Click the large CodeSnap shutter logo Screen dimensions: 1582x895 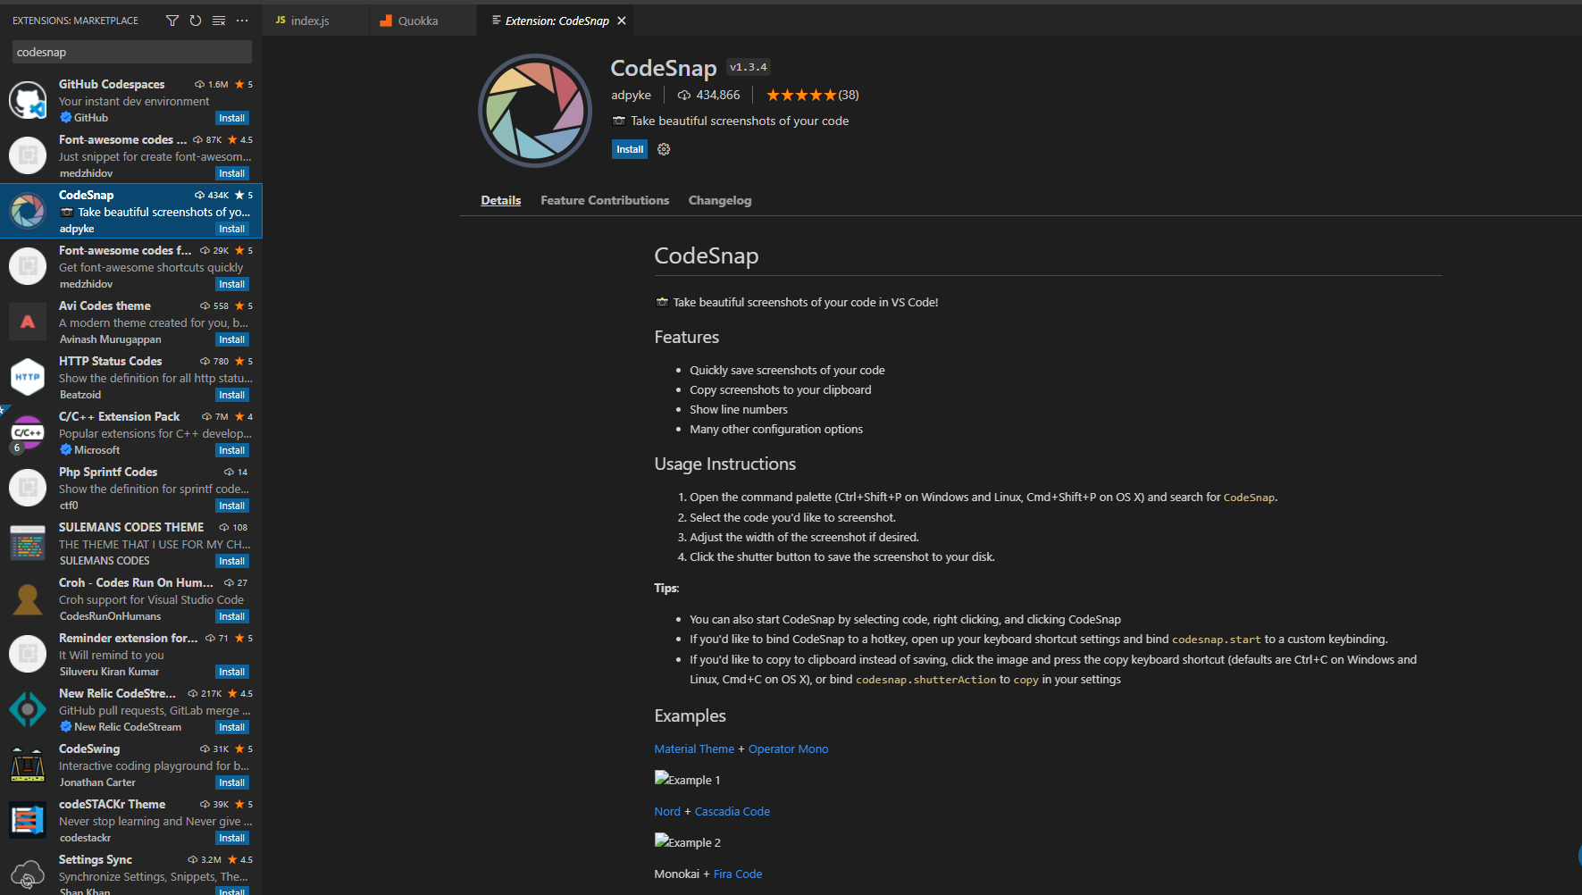(535, 111)
